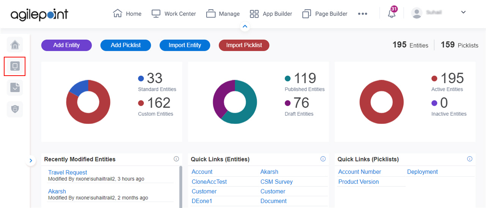The height and width of the screenshot is (208, 486).
Task: Click the purple Draft Entities legend dot
Action: click(x=287, y=103)
